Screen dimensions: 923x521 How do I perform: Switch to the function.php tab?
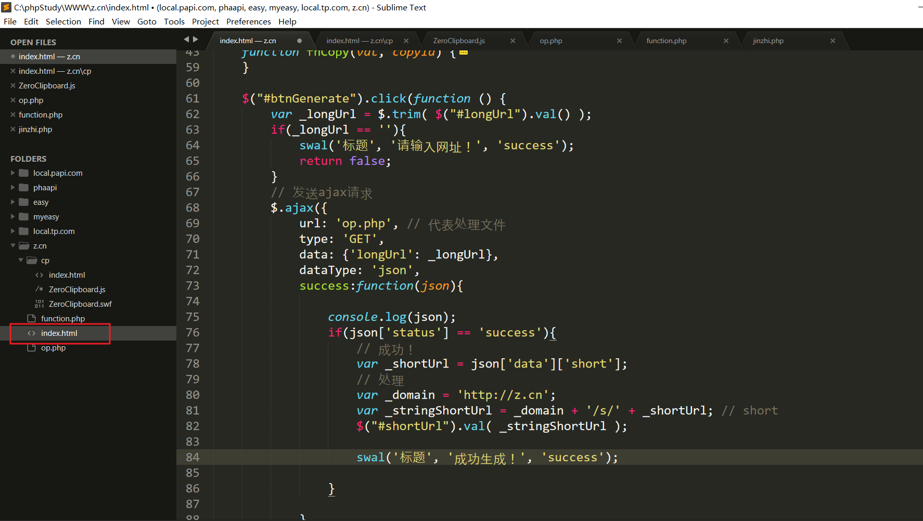coord(666,41)
